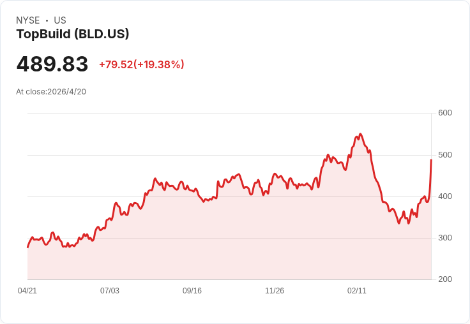This screenshot has height=324, width=470.
Task: Click the 04/21 date axis label
Action: click(27, 290)
